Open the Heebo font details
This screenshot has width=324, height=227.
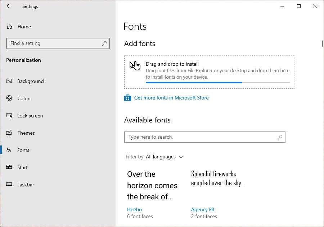point(134,209)
